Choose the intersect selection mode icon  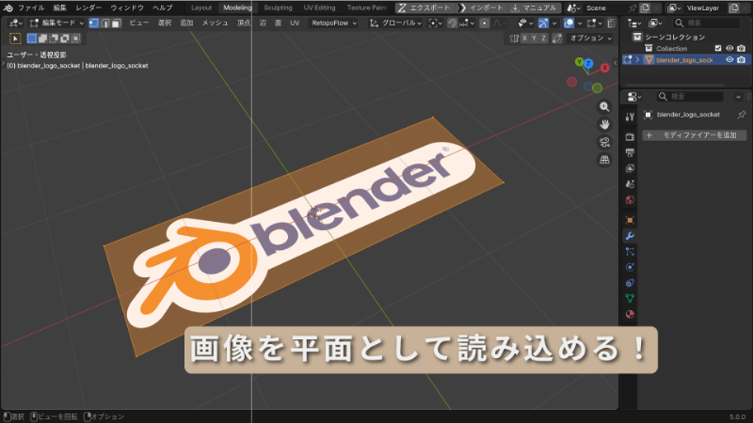[76, 39]
